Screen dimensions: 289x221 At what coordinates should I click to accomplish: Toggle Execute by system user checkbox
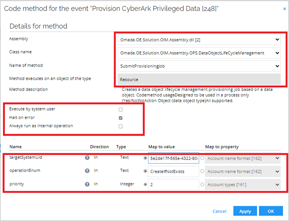pos(121,109)
